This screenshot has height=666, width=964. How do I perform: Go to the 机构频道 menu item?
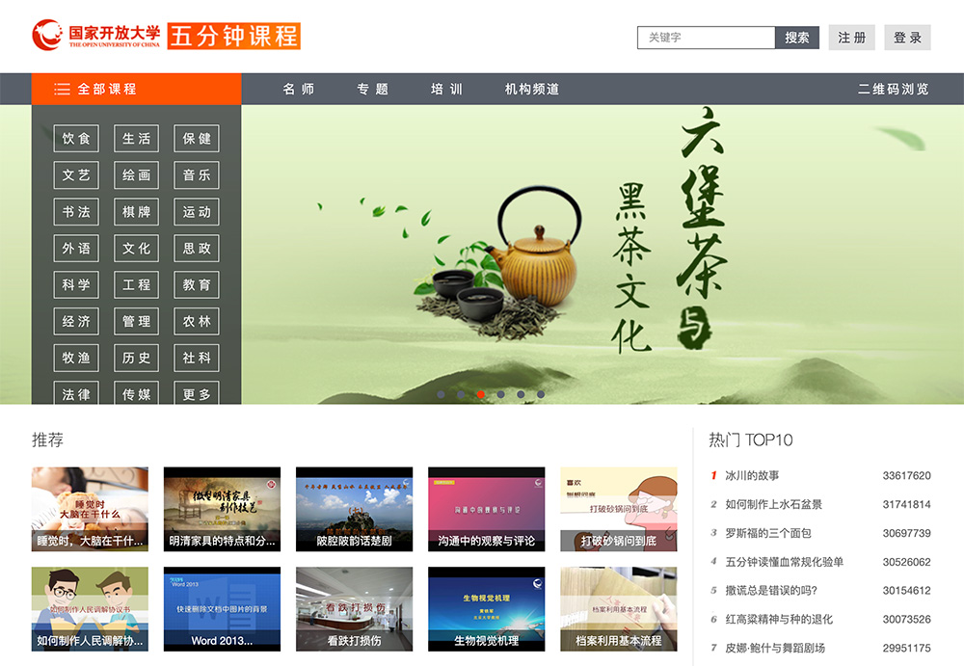pos(532,90)
